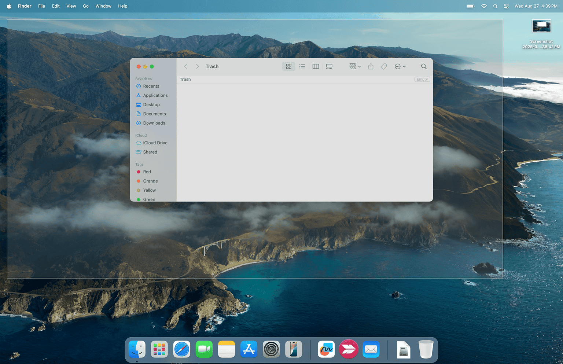The height and width of the screenshot is (364, 563).
Task: Open the More actions dropdown menu
Action: point(400,66)
